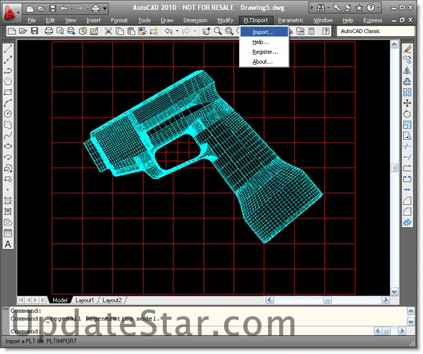Image resolution: width=423 pixels, height=354 pixels.
Task: Click the Plot printer icon in Standard toolbar
Action: coord(49,31)
